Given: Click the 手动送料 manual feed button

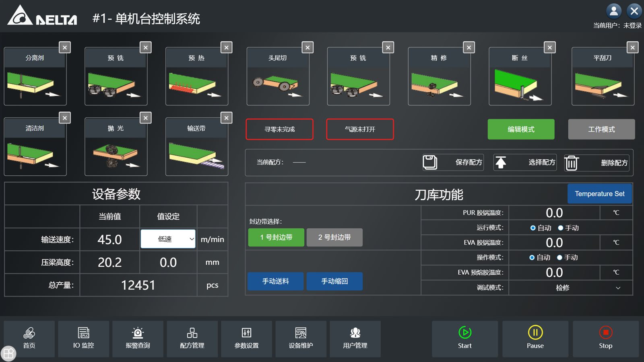Looking at the screenshot, I should (x=276, y=281).
